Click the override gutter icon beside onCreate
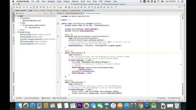This screenshot has height=110, width=196. point(58,36)
